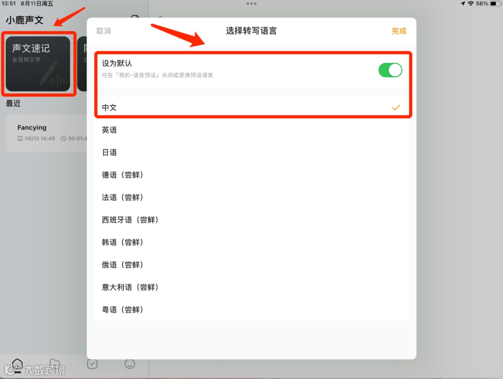
Task: Open the folder tab in bottom bar
Action: pos(55,364)
